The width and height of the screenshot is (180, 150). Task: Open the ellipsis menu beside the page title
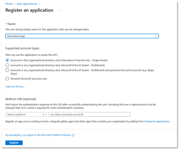59,10
